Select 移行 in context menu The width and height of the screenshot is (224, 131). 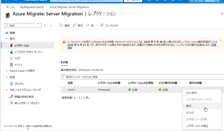[202, 106]
